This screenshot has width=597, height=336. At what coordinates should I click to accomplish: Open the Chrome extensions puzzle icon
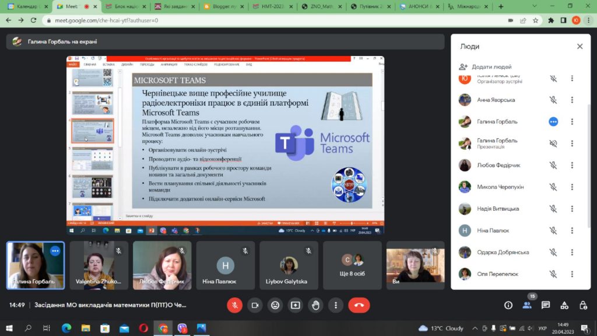(551, 20)
